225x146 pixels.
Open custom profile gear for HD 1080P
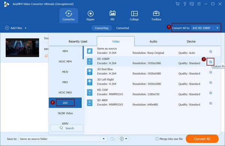point(210,62)
